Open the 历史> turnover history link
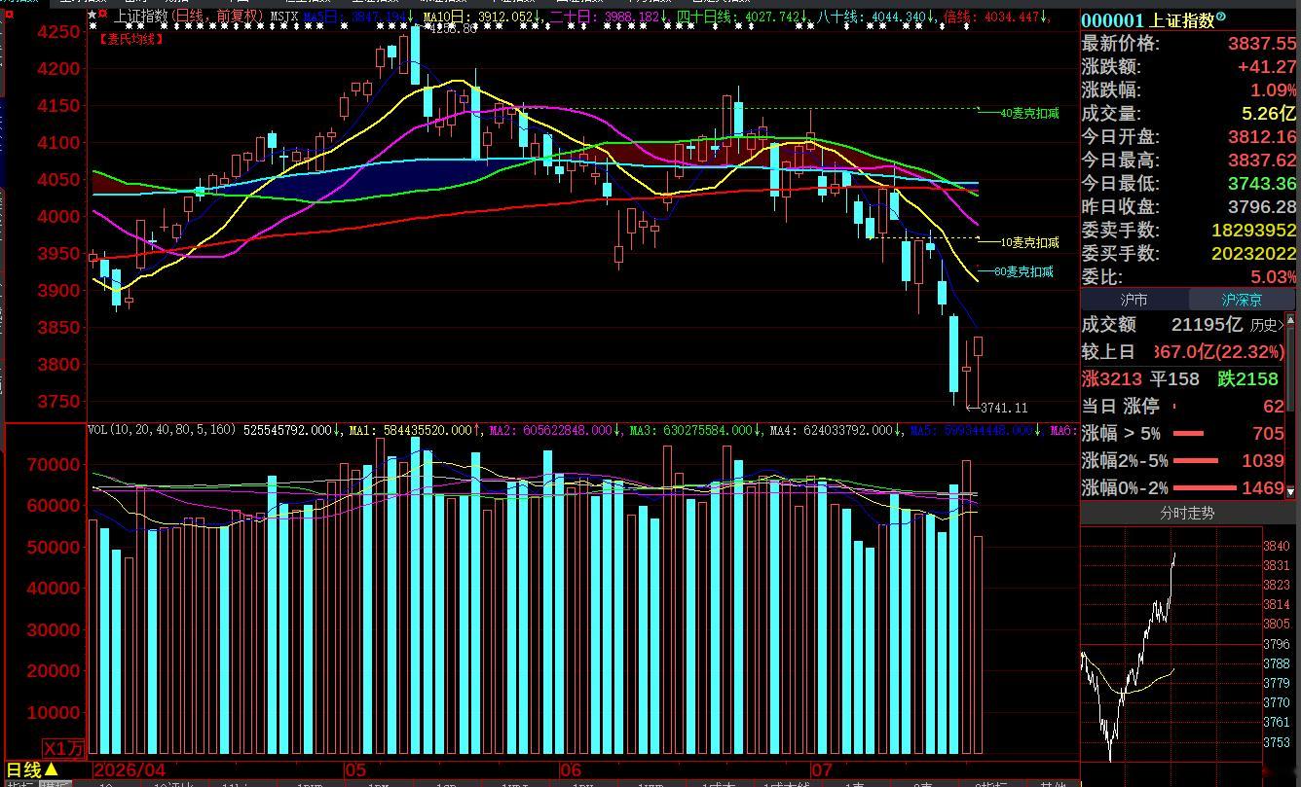Screen dimensions: 1301x787 [1267, 325]
